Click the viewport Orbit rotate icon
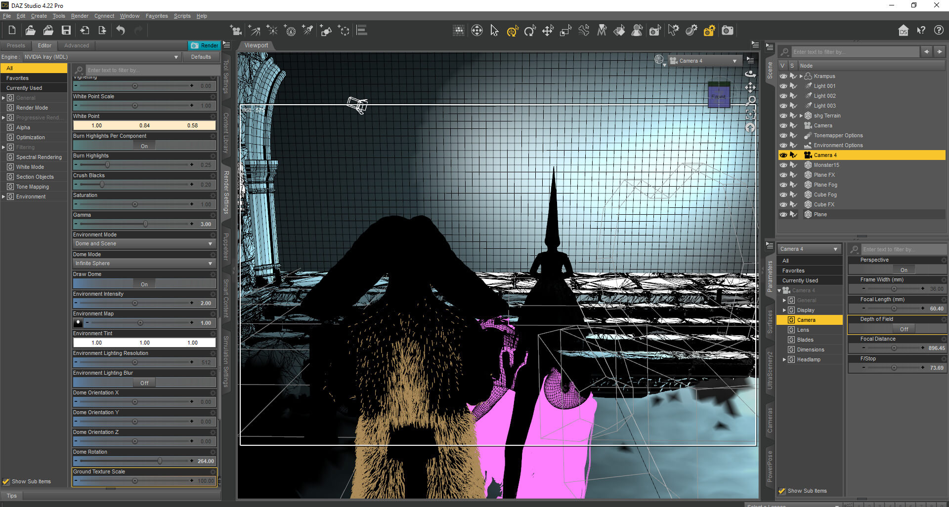 coord(750,74)
